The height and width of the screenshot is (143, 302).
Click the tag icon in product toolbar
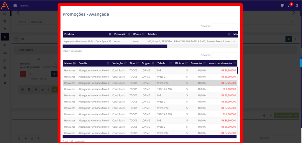pos(42,89)
